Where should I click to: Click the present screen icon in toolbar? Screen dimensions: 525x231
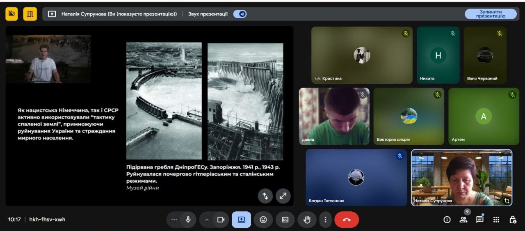(241, 220)
